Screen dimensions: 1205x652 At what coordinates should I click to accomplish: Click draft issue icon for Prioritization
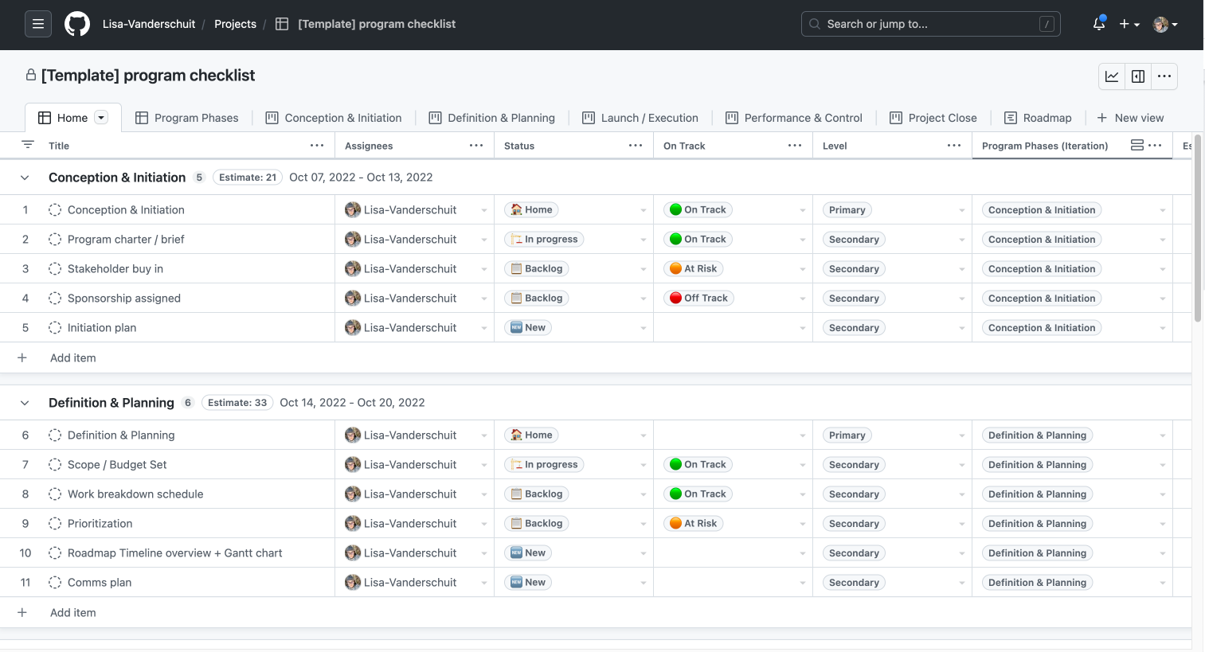point(55,523)
